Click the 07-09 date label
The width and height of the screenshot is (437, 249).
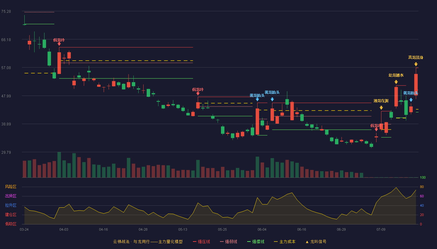(381, 229)
